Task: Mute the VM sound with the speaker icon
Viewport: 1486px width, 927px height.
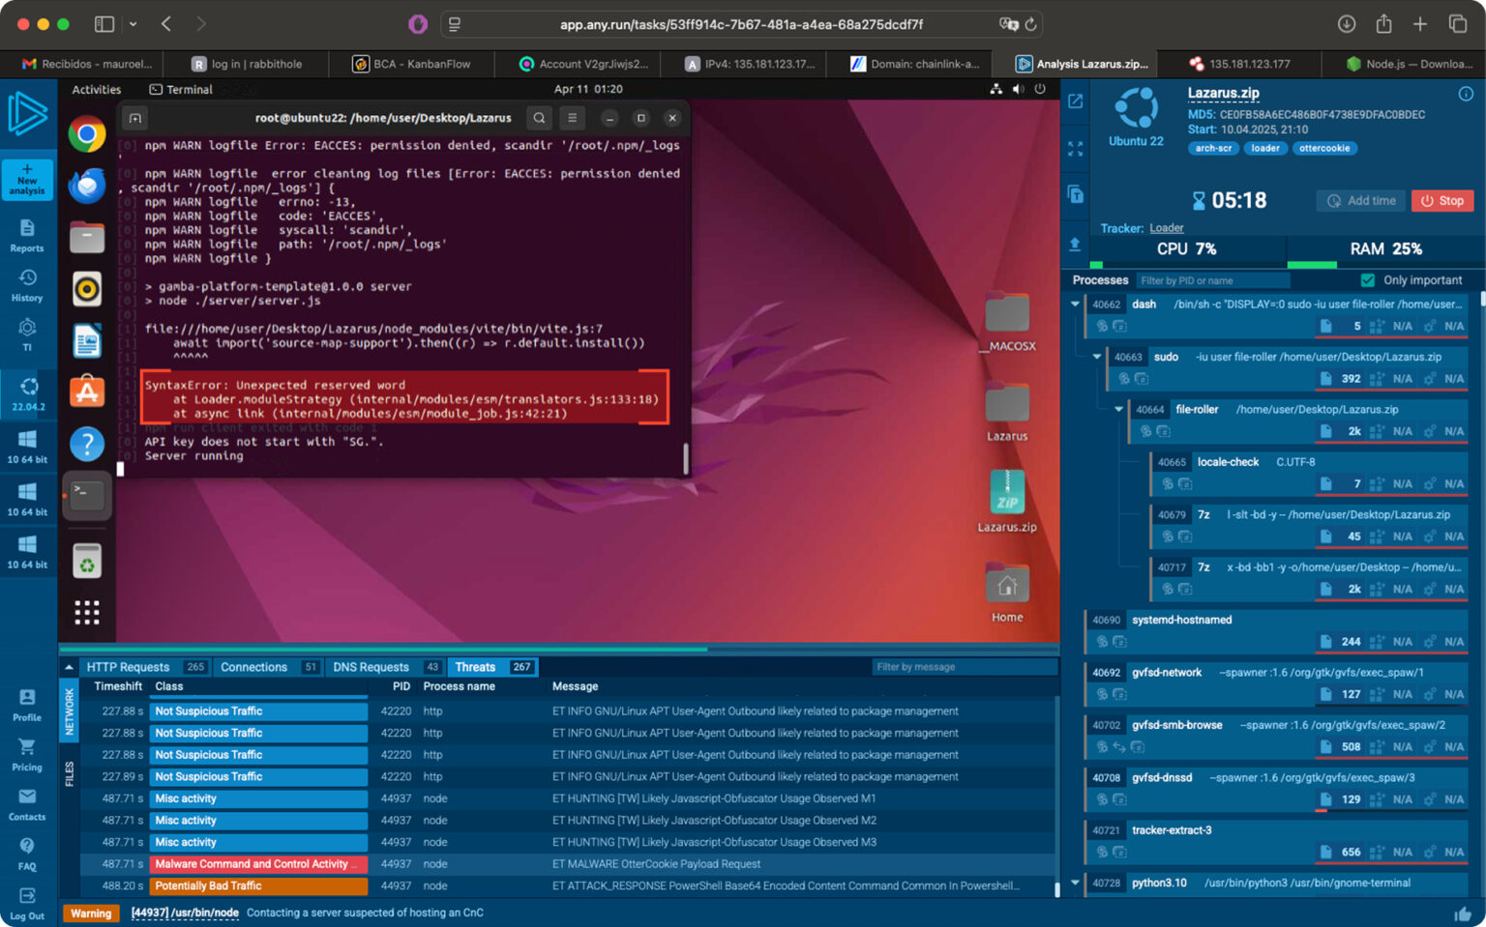Action: pyautogui.click(x=1019, y=88)
